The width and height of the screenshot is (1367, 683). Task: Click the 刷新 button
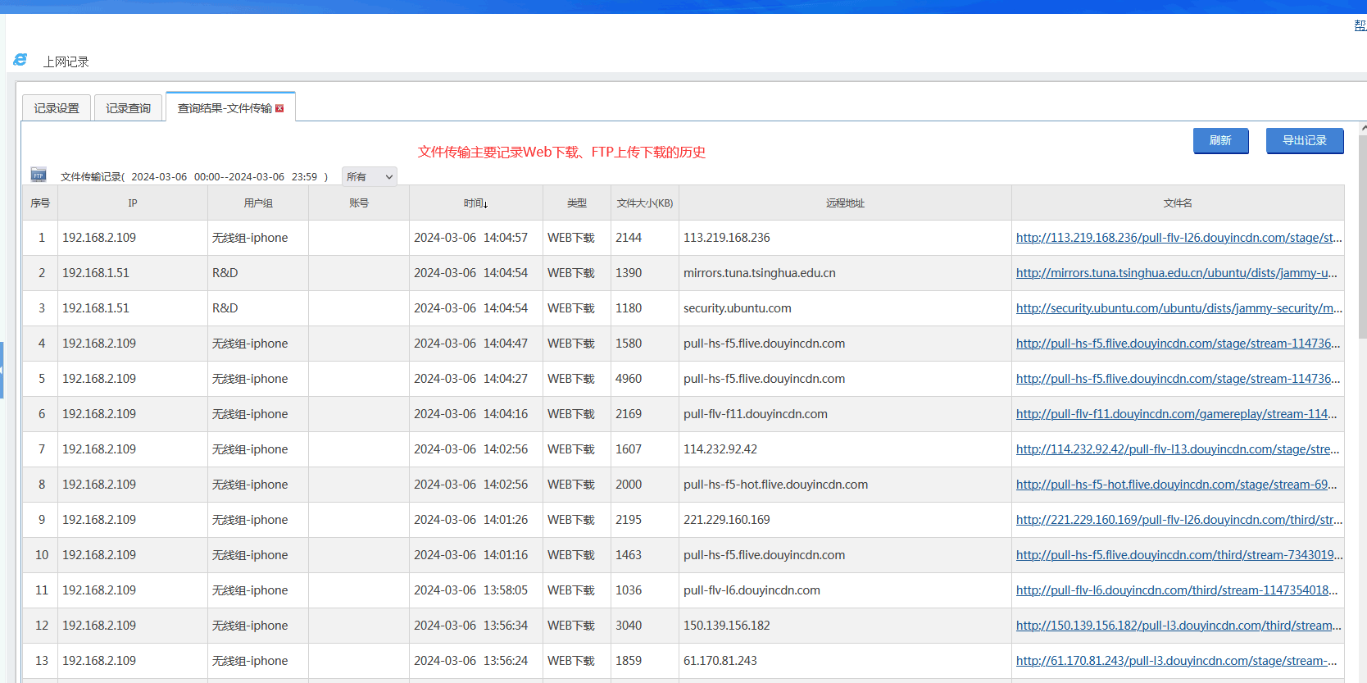tap(1220, 141)
